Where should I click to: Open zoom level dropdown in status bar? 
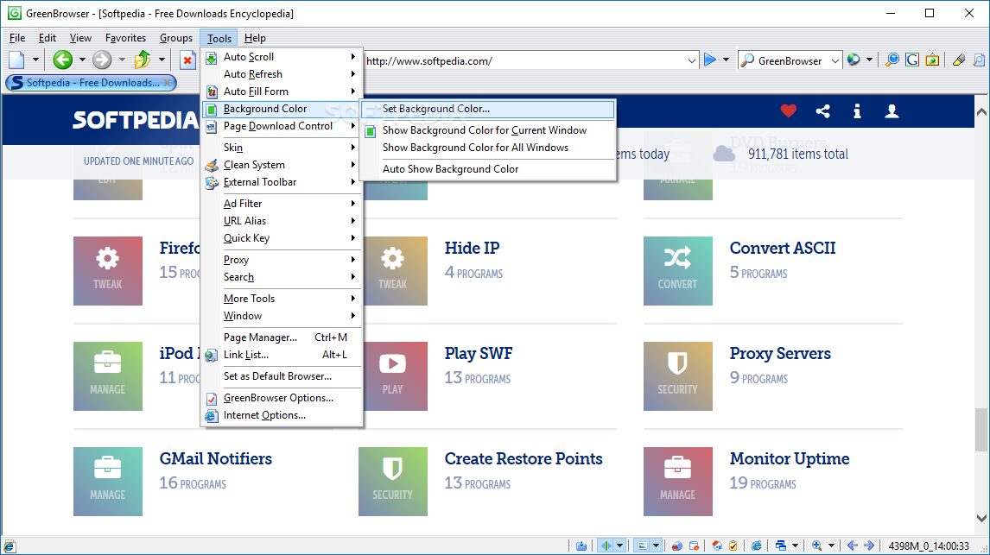(x=831, y=546)
